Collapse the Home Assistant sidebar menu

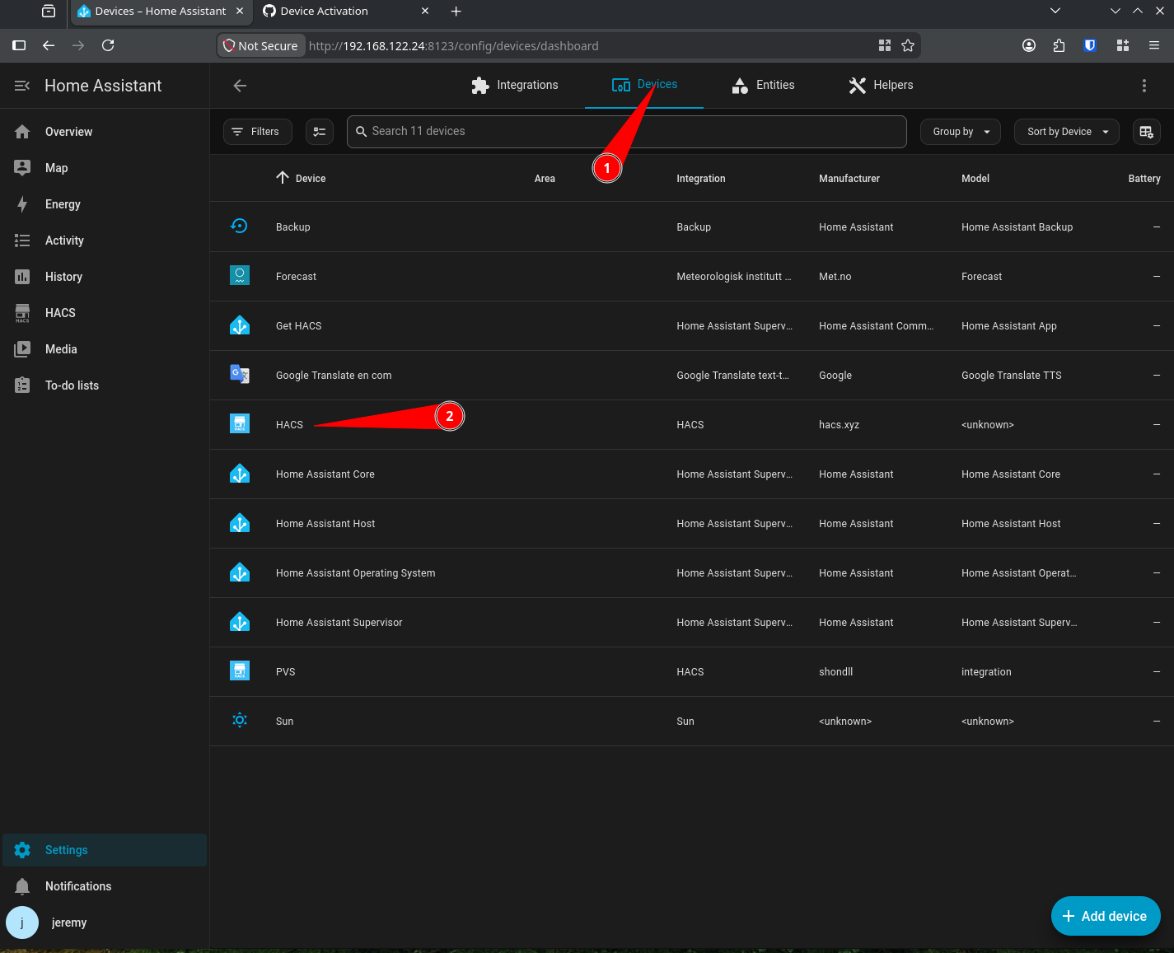click(x=22, y=86)
